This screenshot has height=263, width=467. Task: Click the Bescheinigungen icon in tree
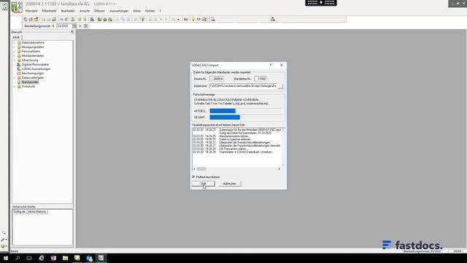[x=19, y=73]
